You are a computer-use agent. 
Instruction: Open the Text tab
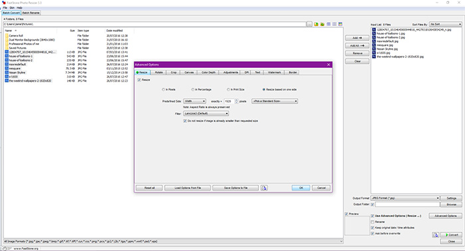(258, 72)
